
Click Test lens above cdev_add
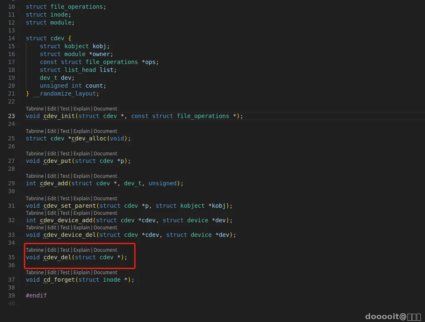point(65,176)
